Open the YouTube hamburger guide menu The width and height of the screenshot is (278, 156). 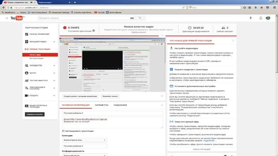pos(7,18)
